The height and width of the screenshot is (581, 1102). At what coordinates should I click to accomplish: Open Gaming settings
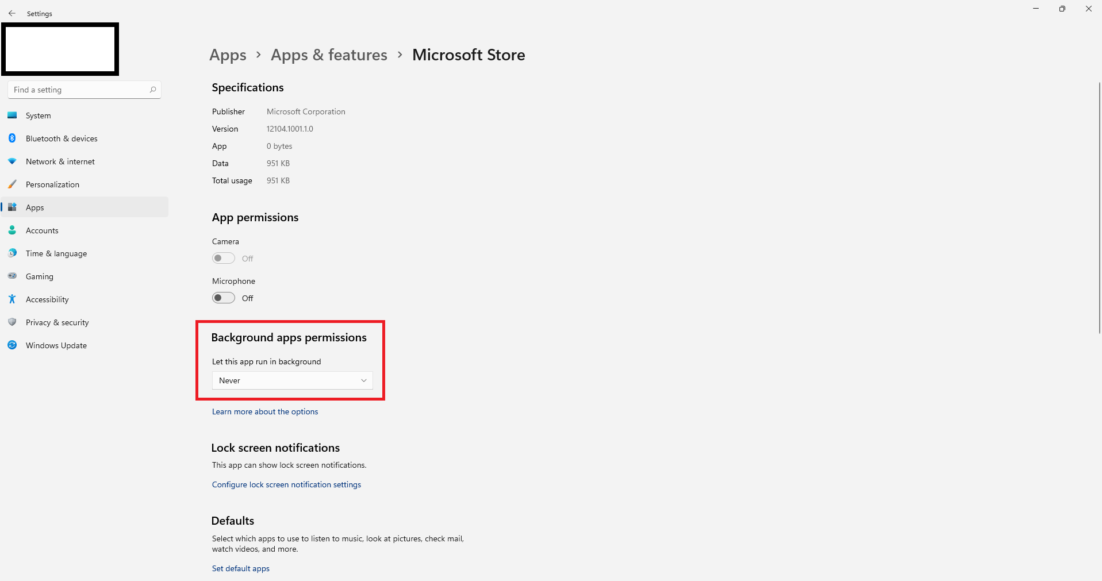[85, 276]
